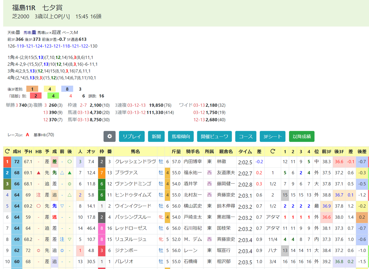369x269 pixels.
Task: Sort by the 厩舎名 column header
Action: (x=226, y=151)
